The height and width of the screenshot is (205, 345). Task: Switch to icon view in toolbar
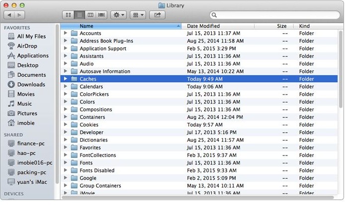pos(69,15)
